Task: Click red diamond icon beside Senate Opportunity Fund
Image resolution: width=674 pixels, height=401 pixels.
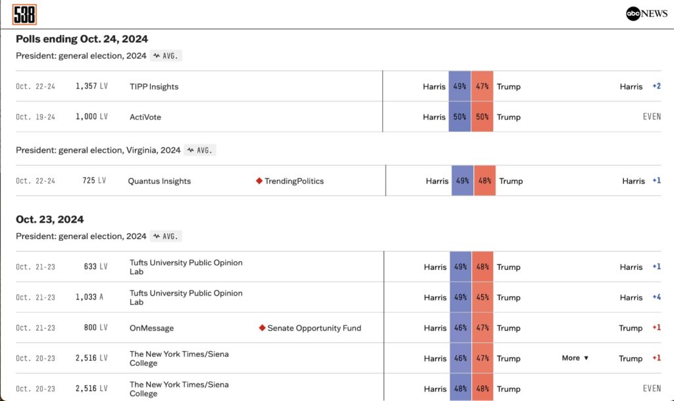Action: pyautogui.click(x=262, y=328)
